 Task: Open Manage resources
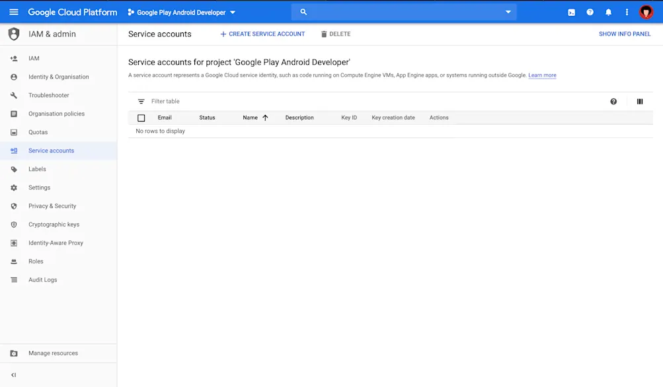tap(54, 353)
